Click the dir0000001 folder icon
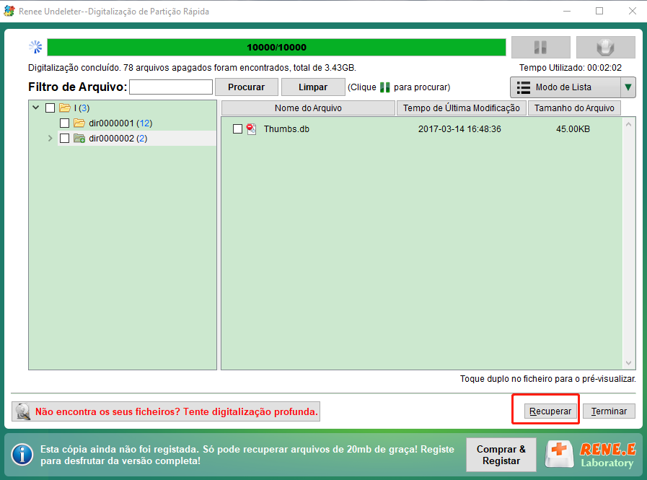The height and width of the screenshot is (480, 647). click(x=79, y=123)
